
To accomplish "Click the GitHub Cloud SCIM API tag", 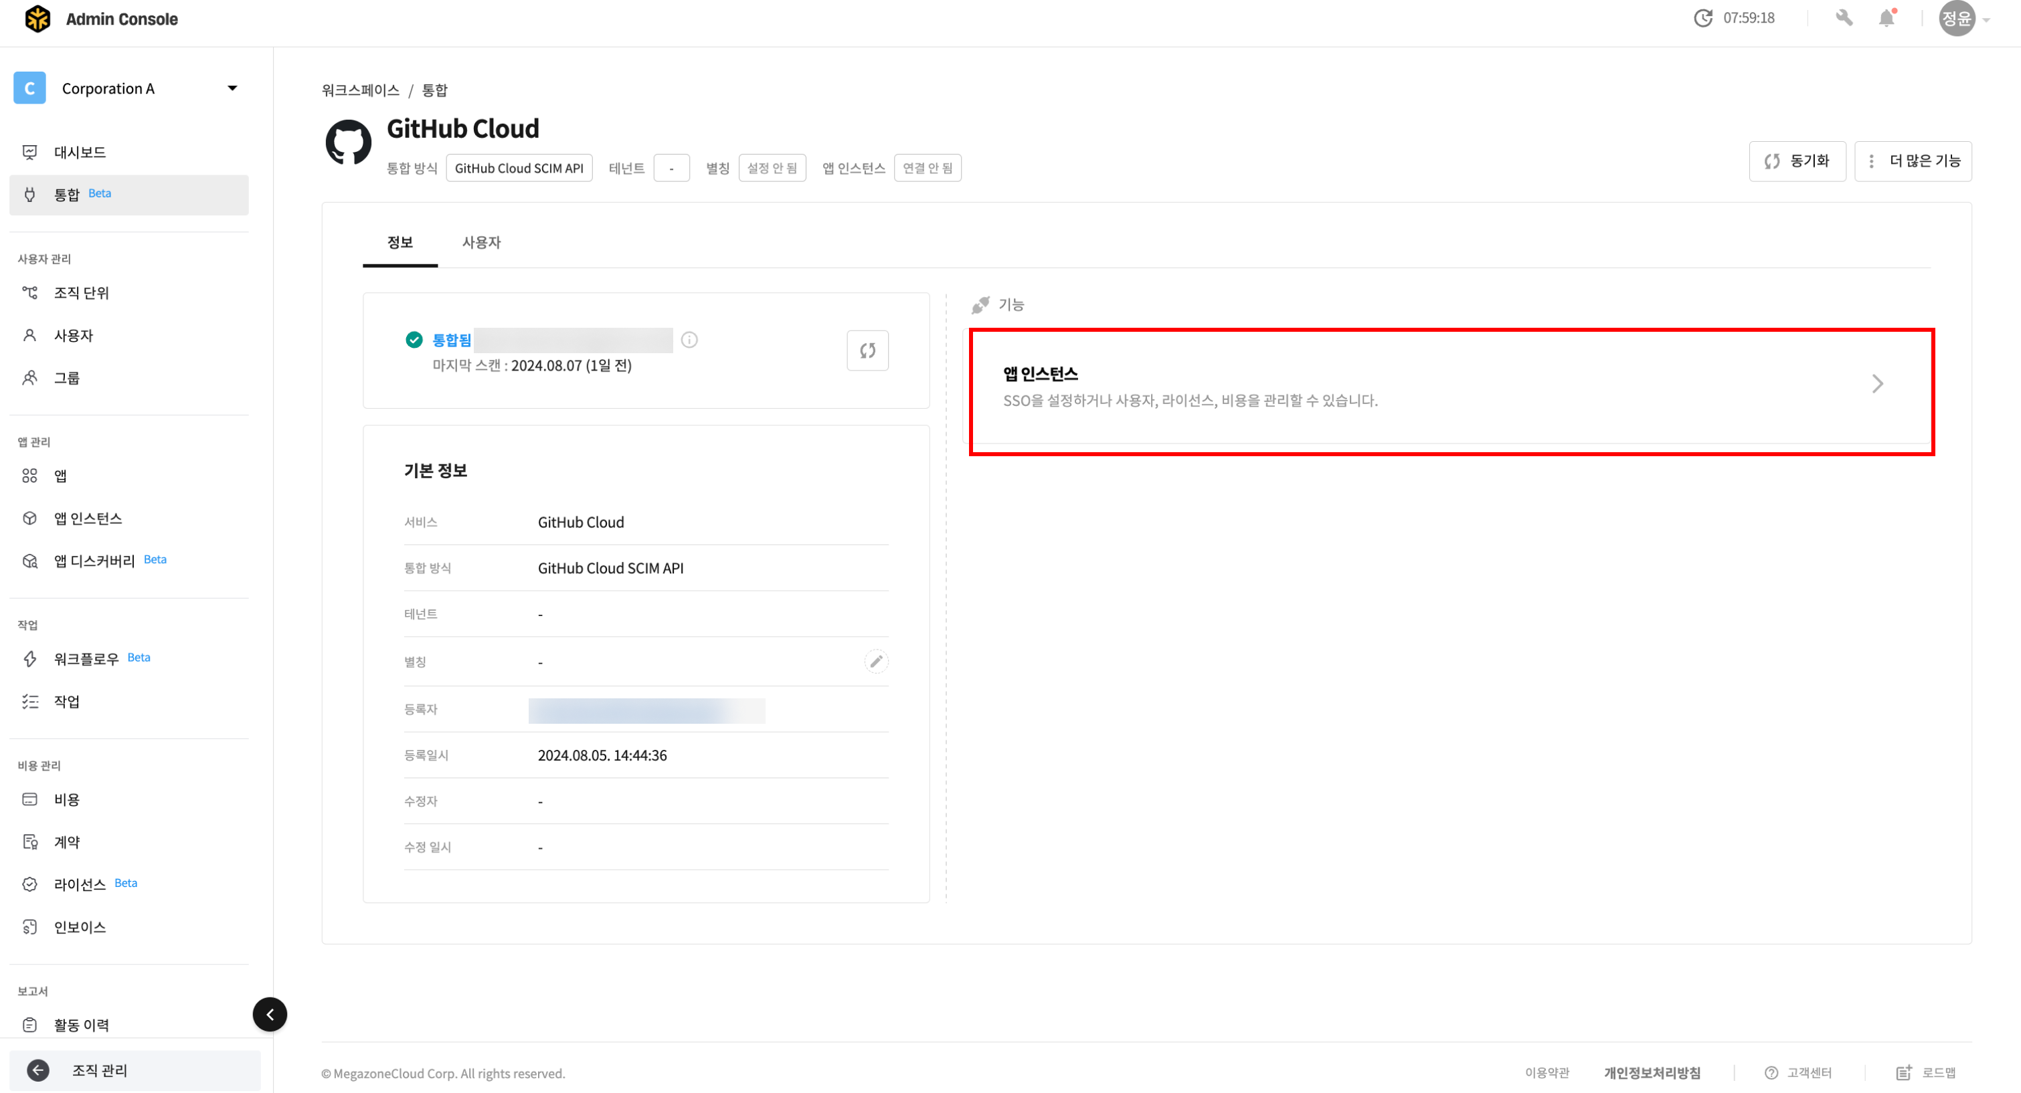I will (519, 168).
